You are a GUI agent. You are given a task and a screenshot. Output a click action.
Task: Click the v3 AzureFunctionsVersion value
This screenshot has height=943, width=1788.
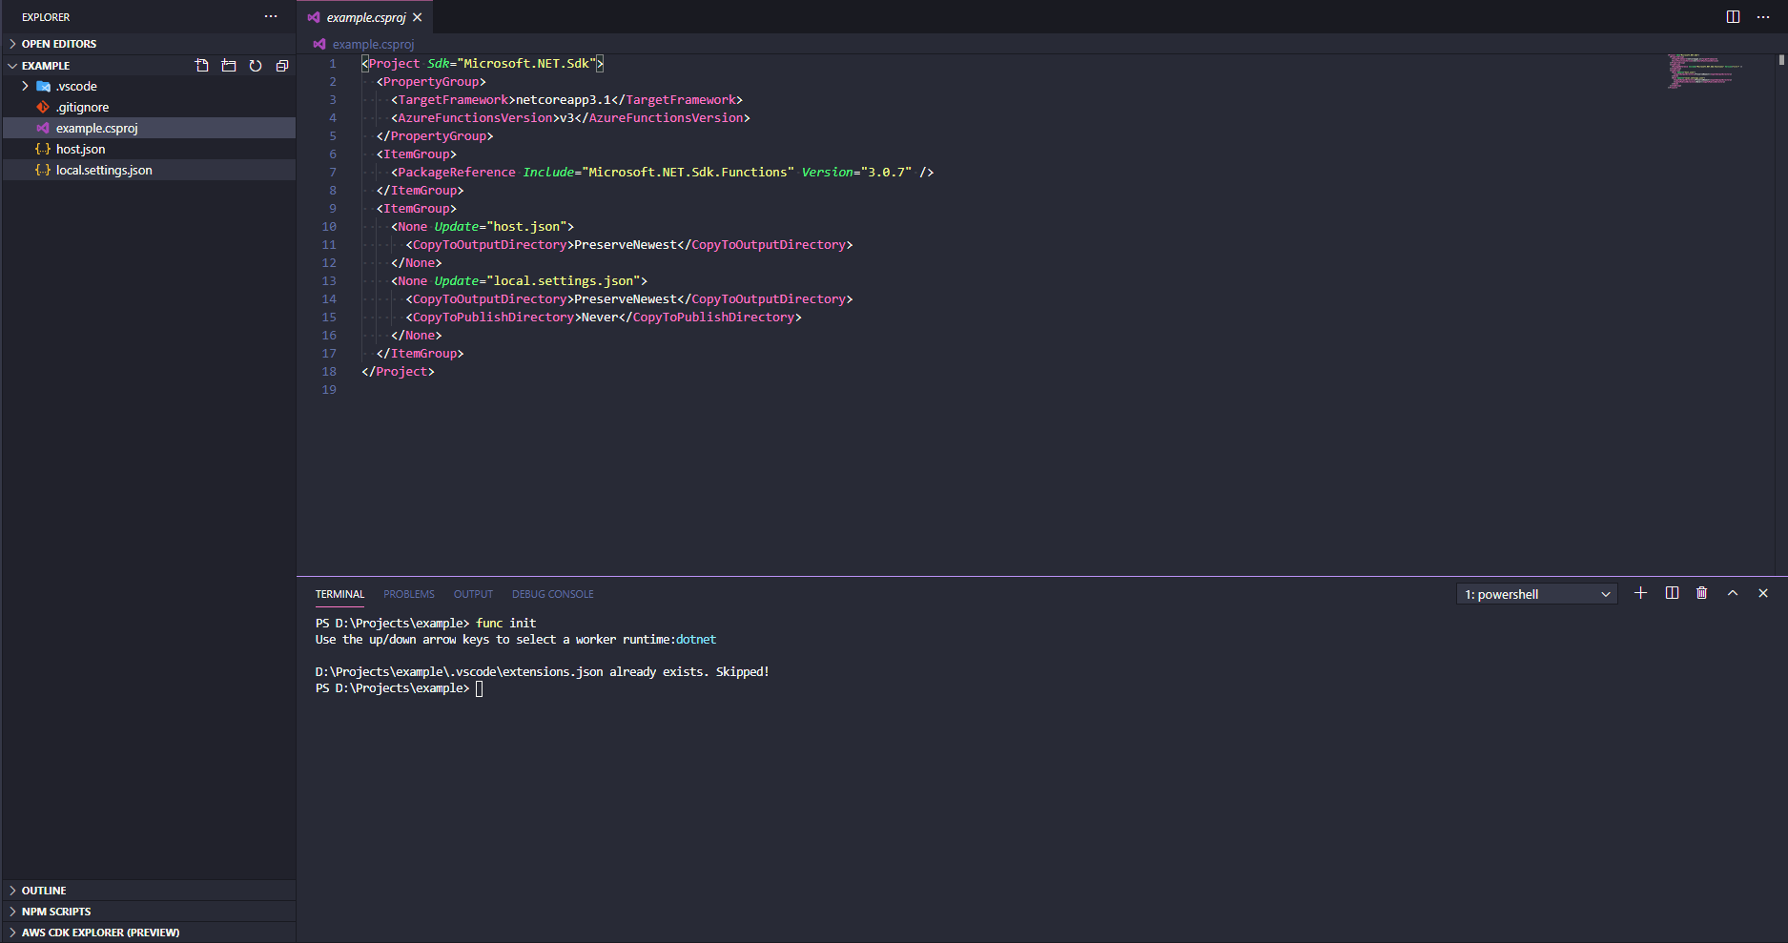pos(566,118)
